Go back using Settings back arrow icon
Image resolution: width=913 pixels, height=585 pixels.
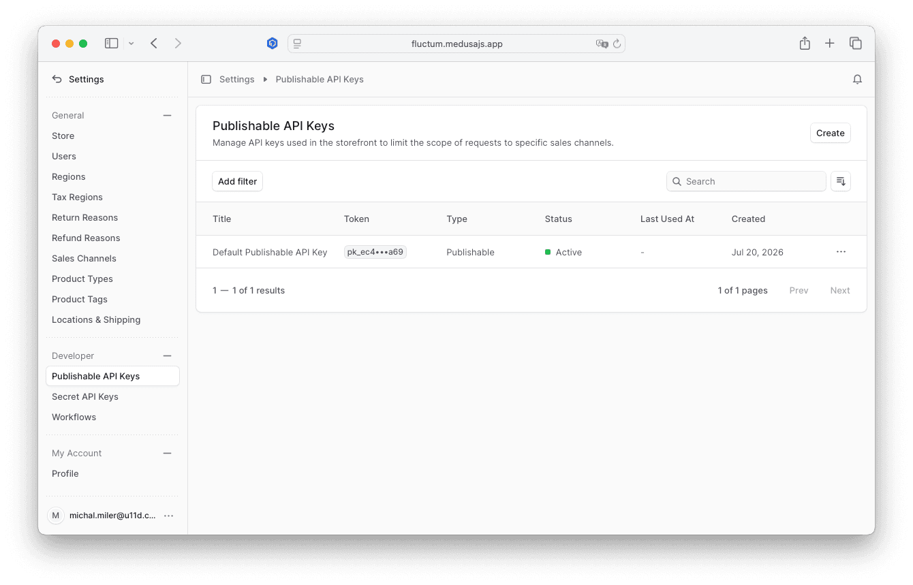pos(57,79)
